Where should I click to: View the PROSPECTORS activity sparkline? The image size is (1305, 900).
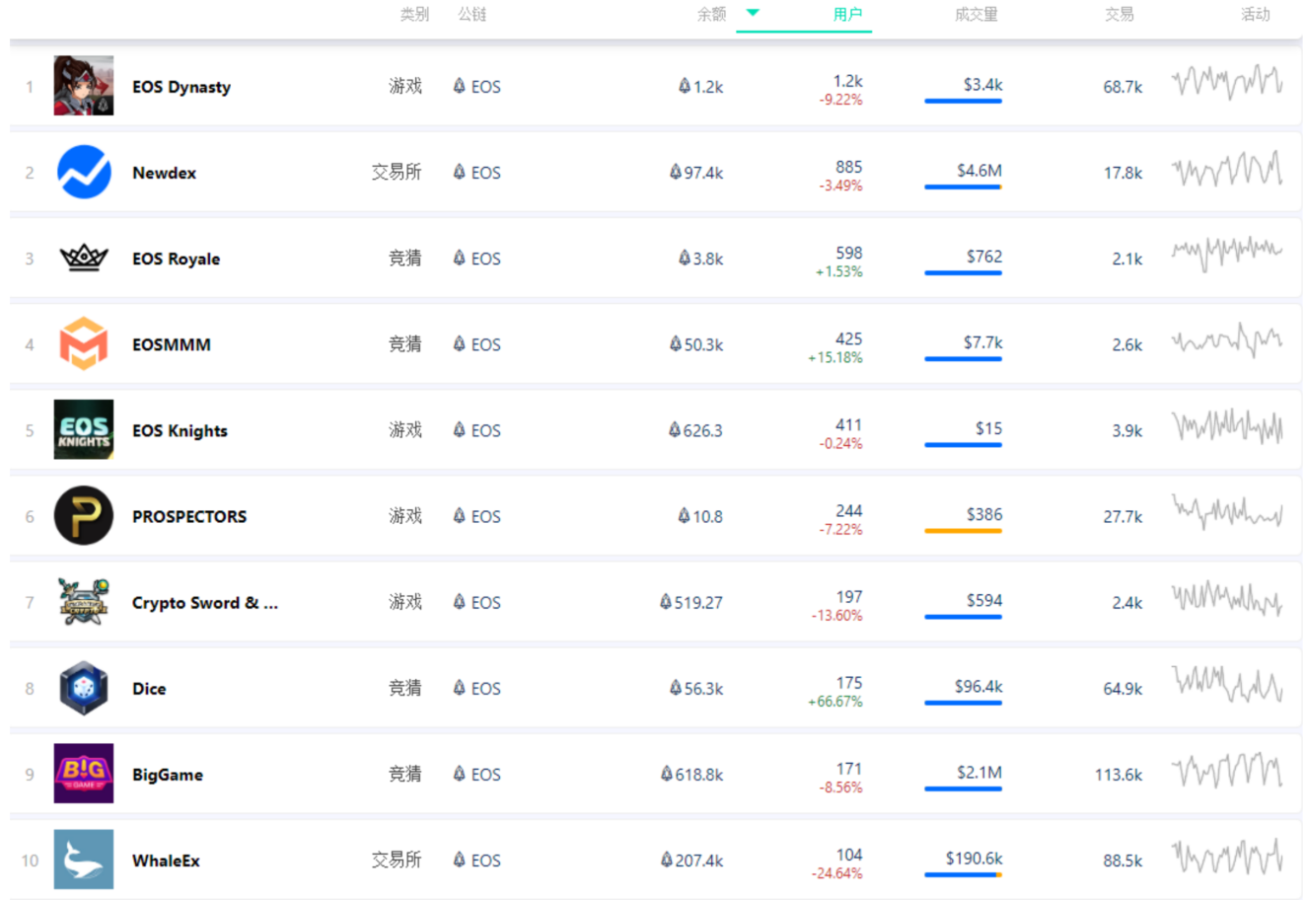pyautogui.click(x=1227, y=511)
